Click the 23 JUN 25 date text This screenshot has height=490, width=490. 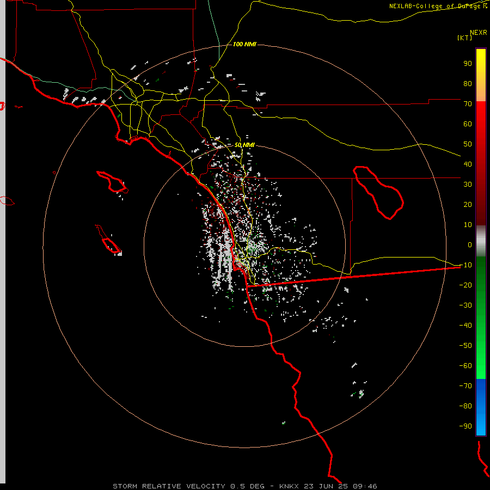pyautogui.click(x=326, y=486)
